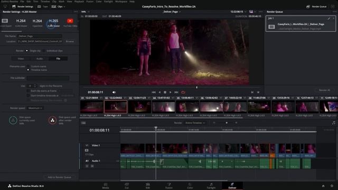The image size is (338, 190).
Task: Toggle the Render Settings panel button
Action: (x=23, y=7)
